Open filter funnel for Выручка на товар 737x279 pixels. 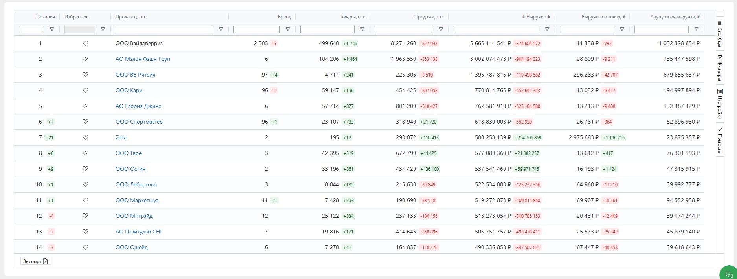(622, 29)
